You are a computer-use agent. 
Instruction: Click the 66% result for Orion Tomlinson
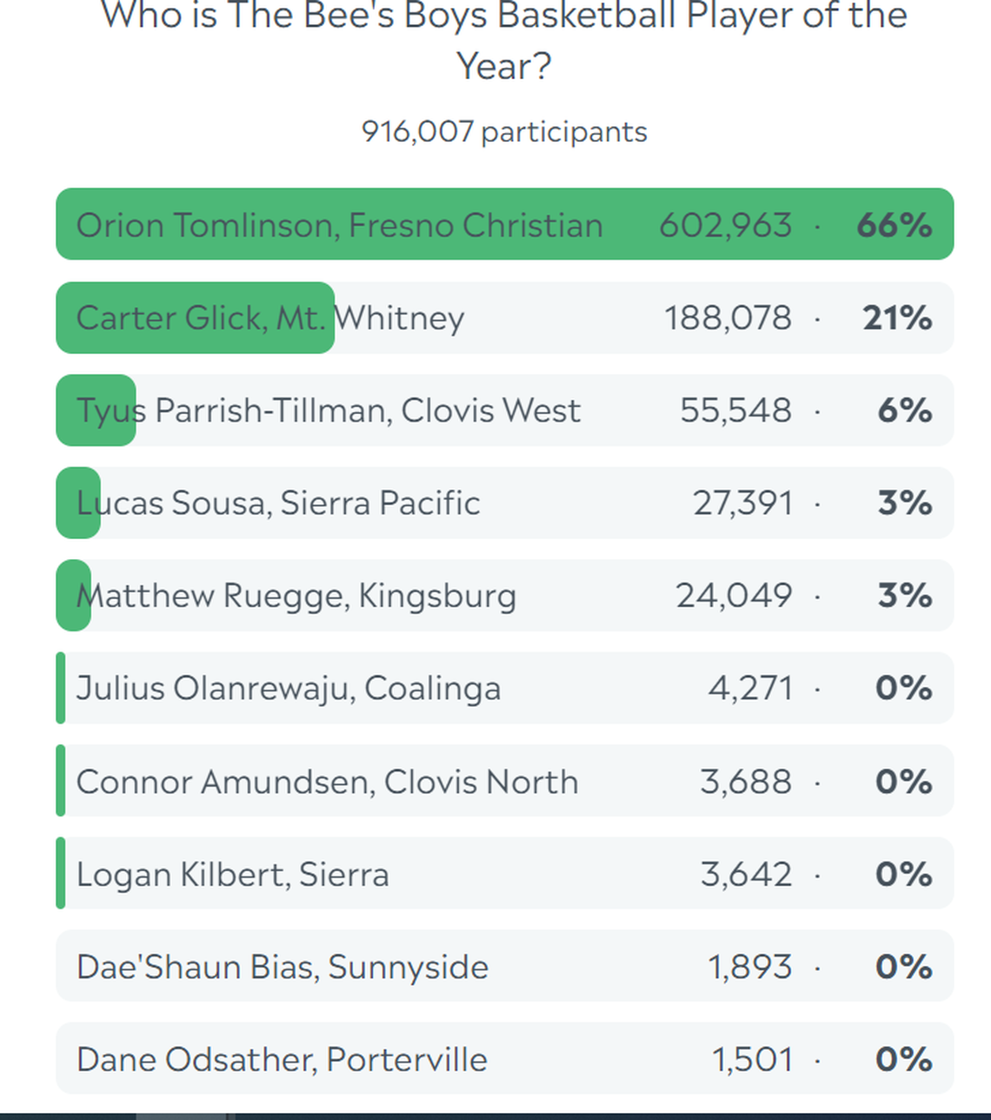click(x=894, y=225)
